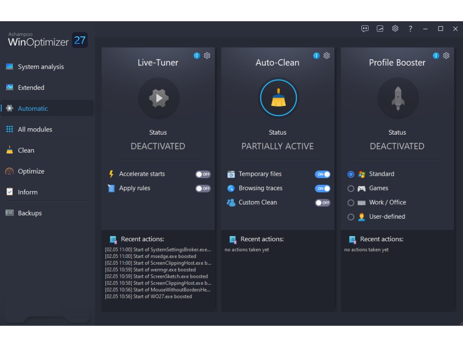
Task: Click the Auto-Clean Recent actions icon
Action: 233,239
